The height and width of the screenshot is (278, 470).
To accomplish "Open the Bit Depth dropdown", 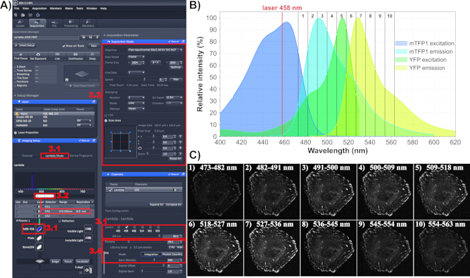I will point(174,97).
